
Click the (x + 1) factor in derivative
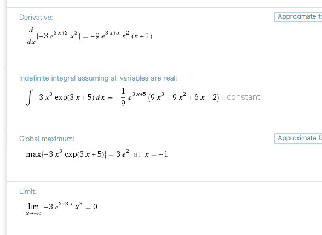(142, 36)
